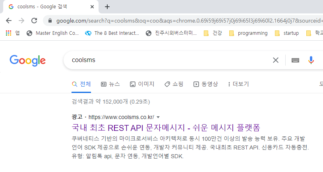The height and width of the screenshot is (172, 323).
Task: View site security lock info
Action: coord(50,21)
